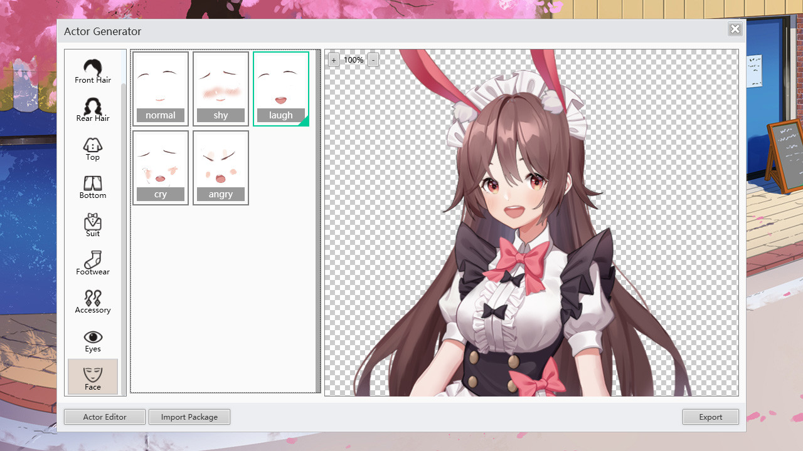Select the Accessory category icon
This screenshot has height=451, width=803.
click(x=92, y=301)
